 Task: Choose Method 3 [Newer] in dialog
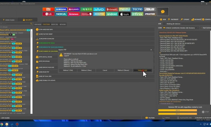(123, 70)
